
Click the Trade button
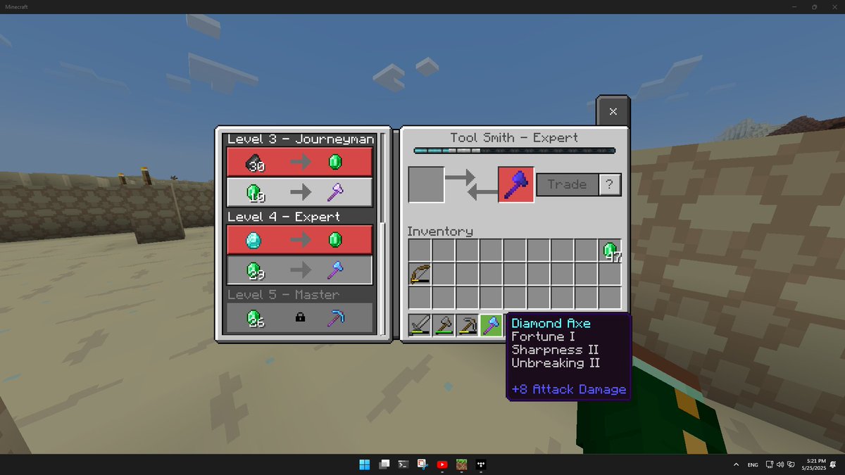point(568,185)
